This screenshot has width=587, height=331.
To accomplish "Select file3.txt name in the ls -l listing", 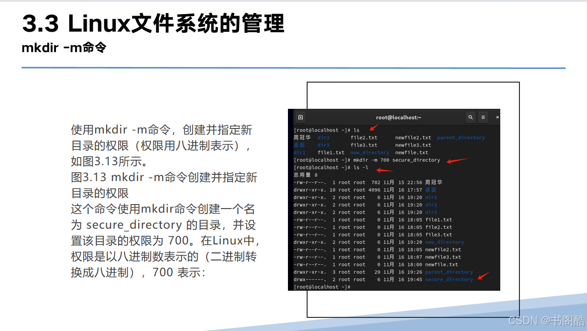I will tap(438, 235).
